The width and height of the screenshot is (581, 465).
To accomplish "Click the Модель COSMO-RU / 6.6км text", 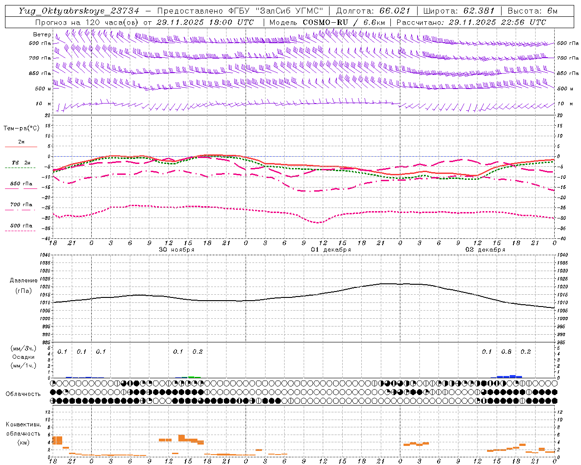I will [x=327, y=22].
